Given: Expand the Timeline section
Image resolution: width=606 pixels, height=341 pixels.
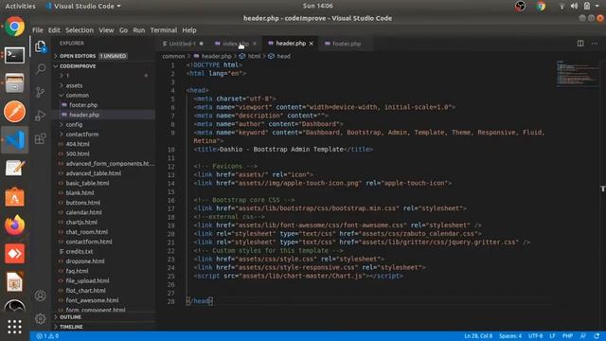Looking at the screenshot, I should [104, 327].
